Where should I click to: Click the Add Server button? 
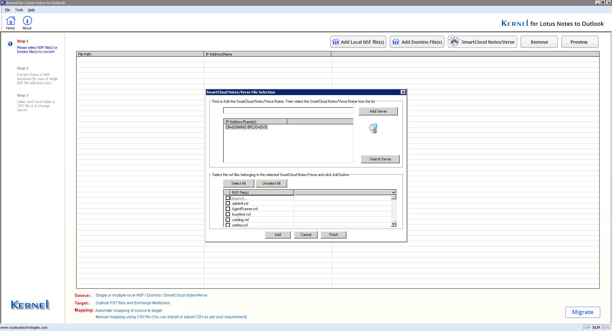(378, 111)
